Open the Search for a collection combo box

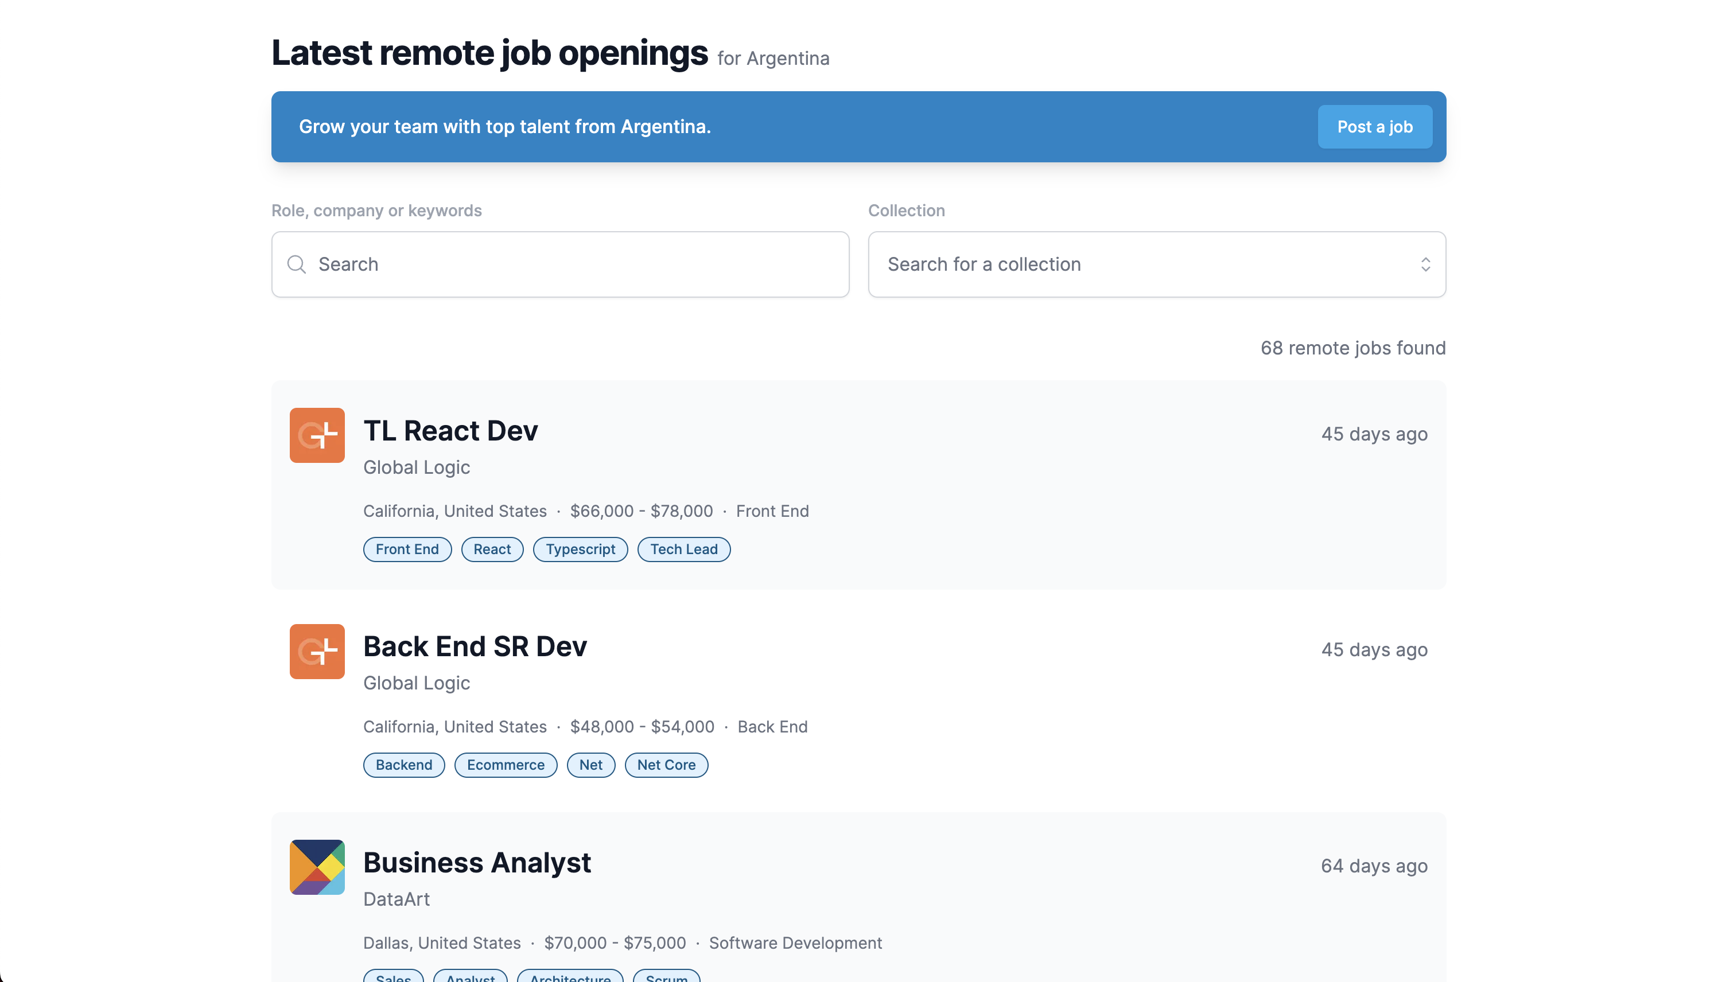(x=1157, y=264)
